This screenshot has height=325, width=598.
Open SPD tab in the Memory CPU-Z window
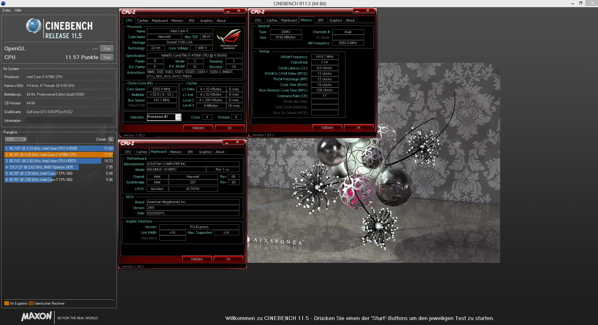pos(321,20)
